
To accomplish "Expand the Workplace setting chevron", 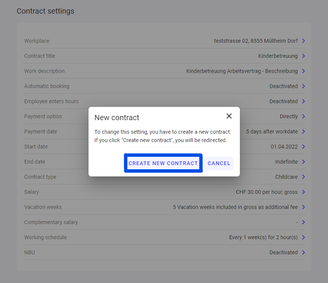I will (x=303, y=41).
